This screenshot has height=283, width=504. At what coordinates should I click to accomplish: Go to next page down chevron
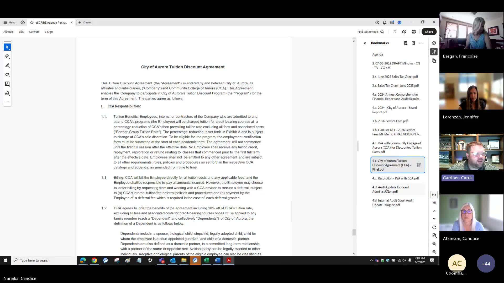[x=434, y=219]
